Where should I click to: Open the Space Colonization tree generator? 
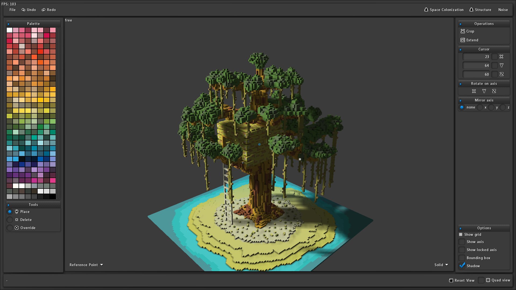443,10
